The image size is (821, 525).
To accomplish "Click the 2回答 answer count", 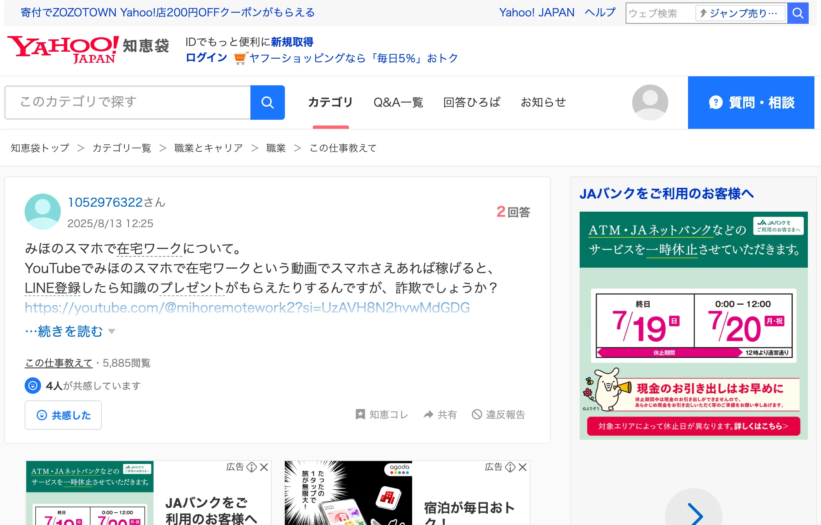I will pos(513,212).
